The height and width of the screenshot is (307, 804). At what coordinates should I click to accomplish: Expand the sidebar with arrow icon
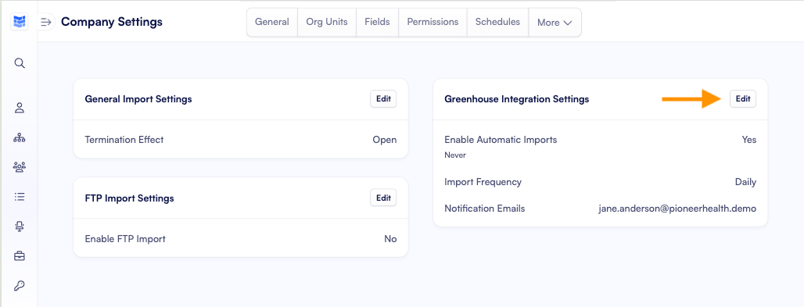coord(46,22)
